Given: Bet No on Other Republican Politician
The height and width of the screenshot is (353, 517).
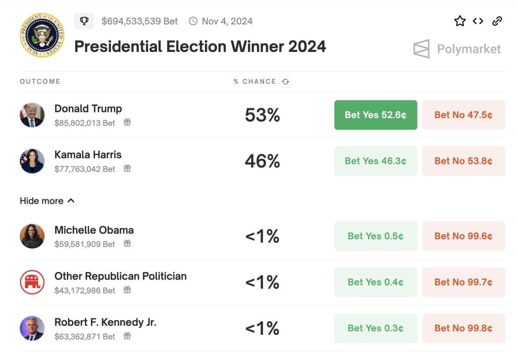Looking at the screenshot, I should (x=463, y=282).
